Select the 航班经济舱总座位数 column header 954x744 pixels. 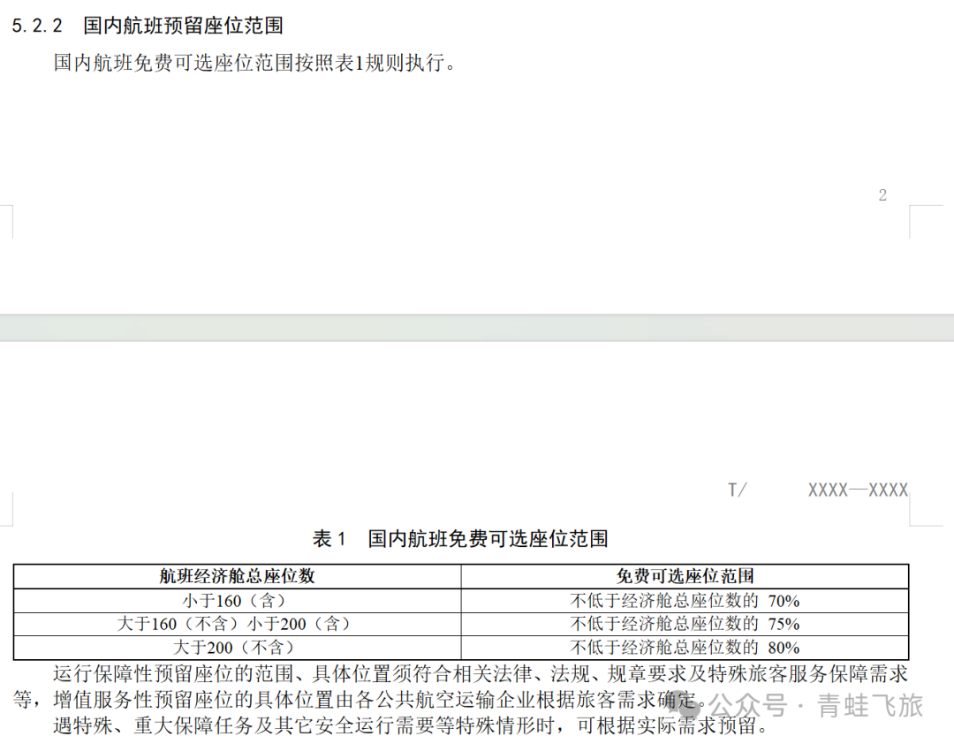(237, 576)
